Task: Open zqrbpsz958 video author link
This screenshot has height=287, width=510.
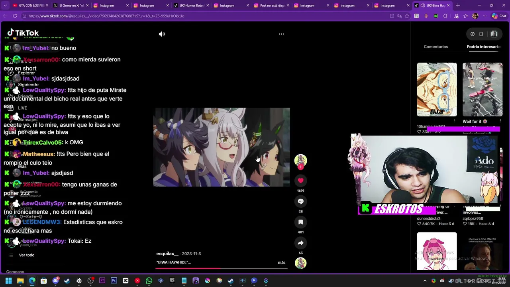Action: coord(473,218)
